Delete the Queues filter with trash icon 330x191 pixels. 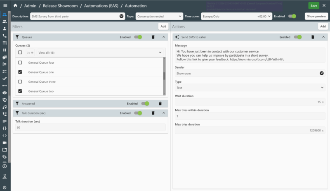[153, 37]
